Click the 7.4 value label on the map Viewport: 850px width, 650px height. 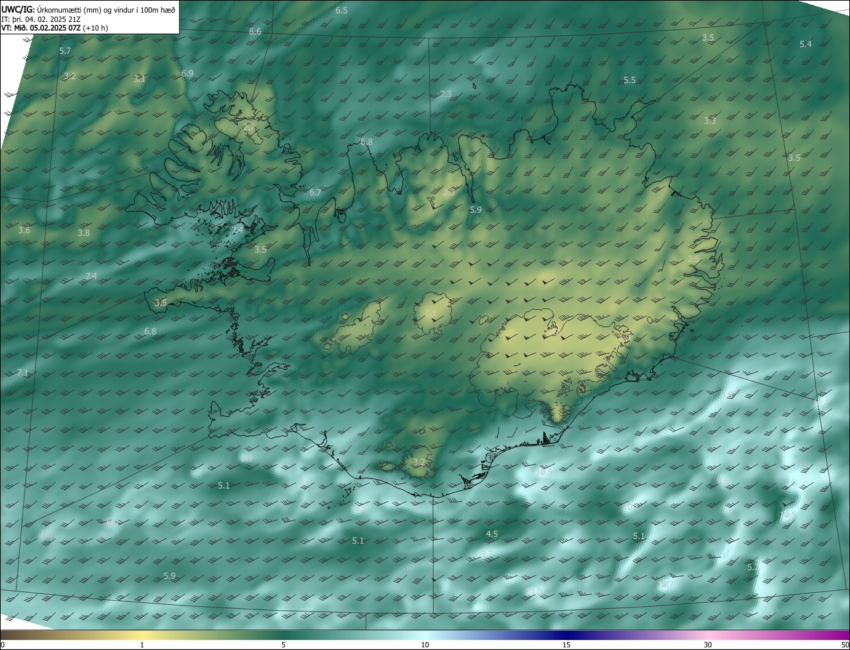coord(91,276)
